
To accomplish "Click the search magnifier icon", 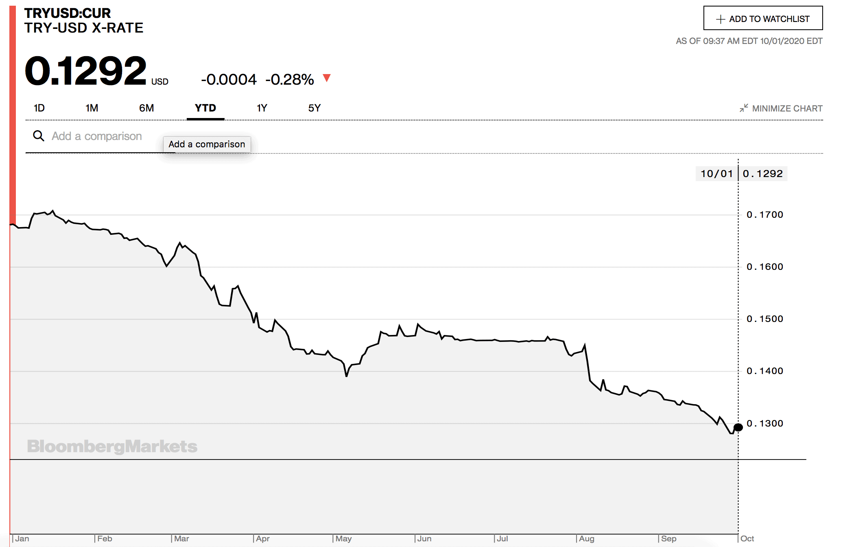I will pyautogui.click(x=39, y=136).
